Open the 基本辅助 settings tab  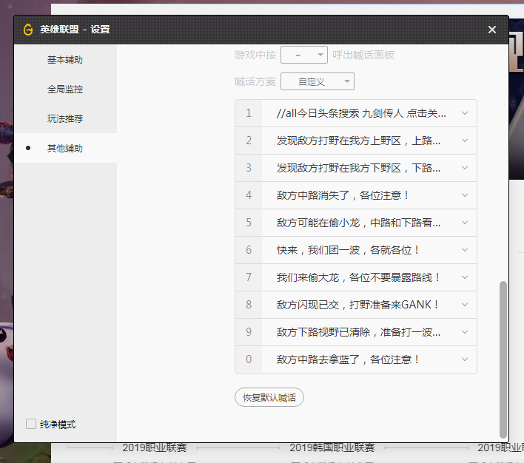coord(65,59)
